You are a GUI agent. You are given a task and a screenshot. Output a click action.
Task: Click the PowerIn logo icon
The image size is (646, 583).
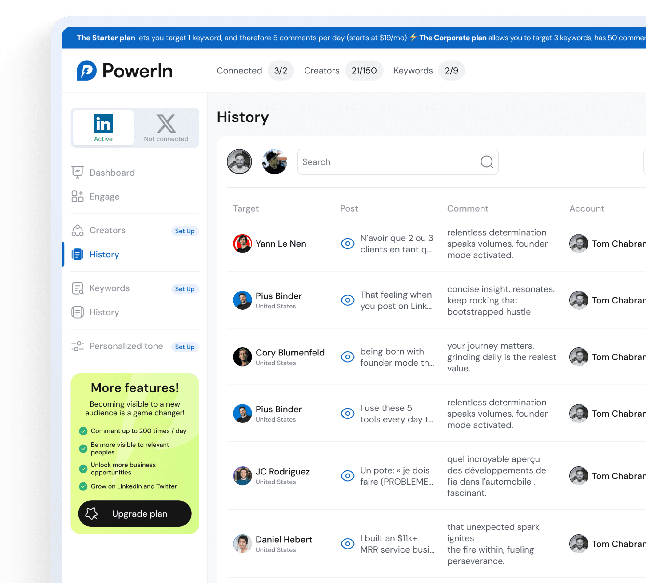point(86,70)
